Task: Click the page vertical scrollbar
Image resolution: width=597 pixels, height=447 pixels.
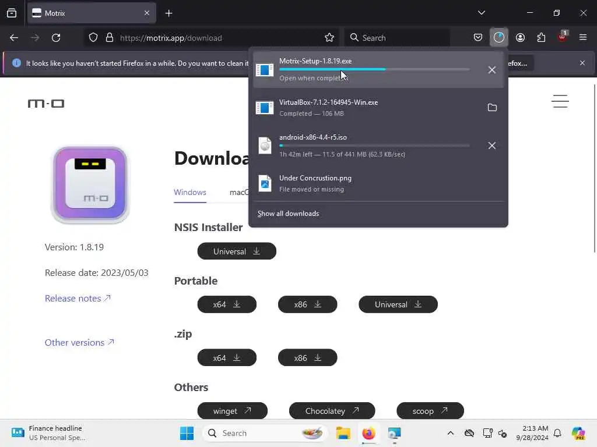Action: (594, 168)
